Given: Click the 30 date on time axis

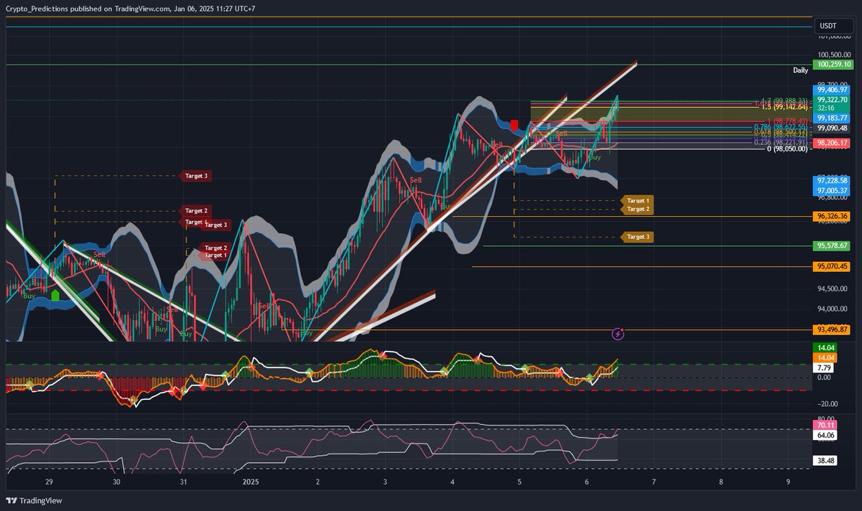Looking at the screenshot, I should [116, 482].
